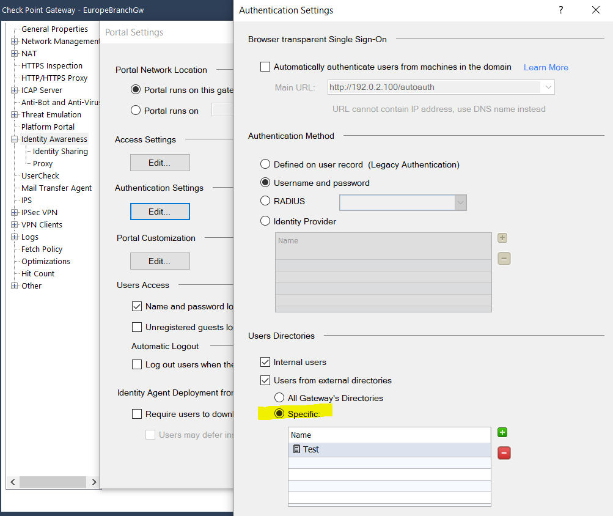The width and height of the screenshot is (613, 516).
Task: Choose All Gateway's Directories option
Action: click(x=280, y=397)
